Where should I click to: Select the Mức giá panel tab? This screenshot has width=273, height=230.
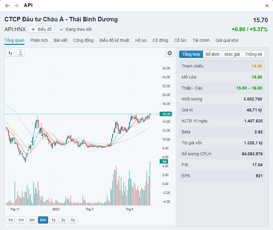232,54
